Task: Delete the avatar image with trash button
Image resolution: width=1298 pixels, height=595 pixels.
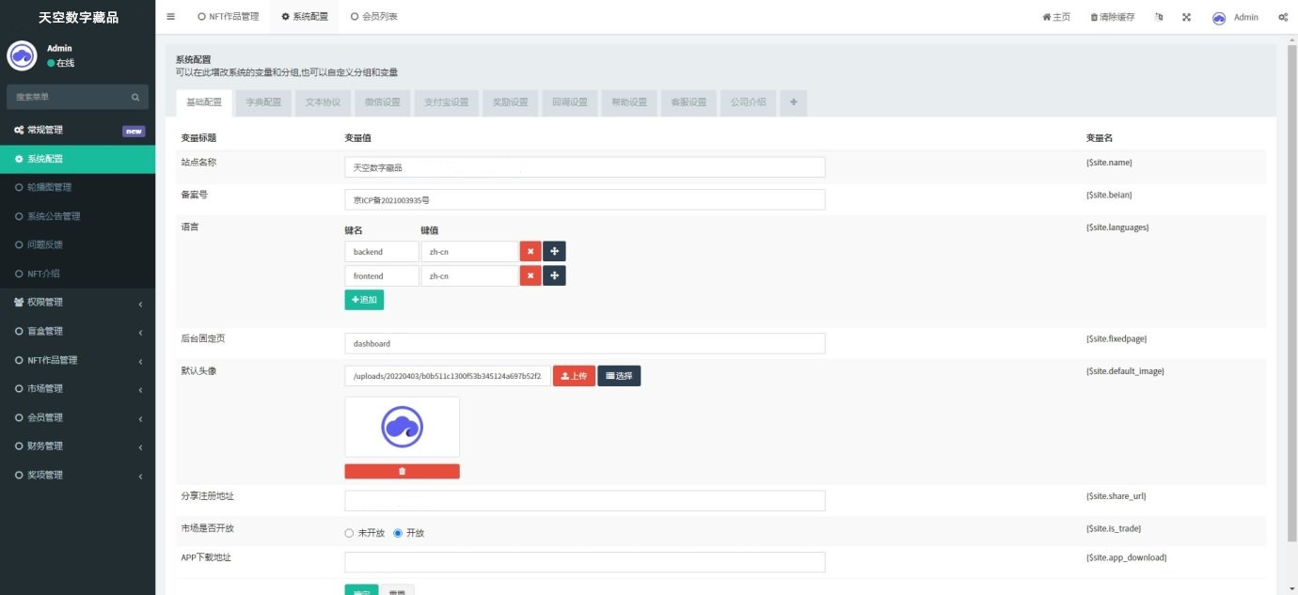Action: (x=403, y=471)
